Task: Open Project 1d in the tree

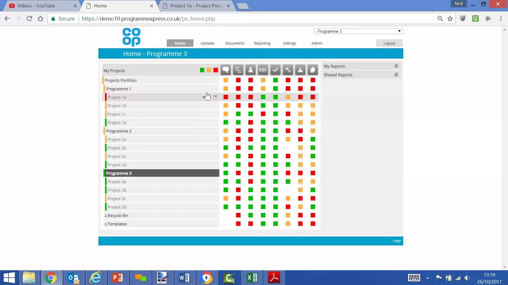Action: click(117, 123)
